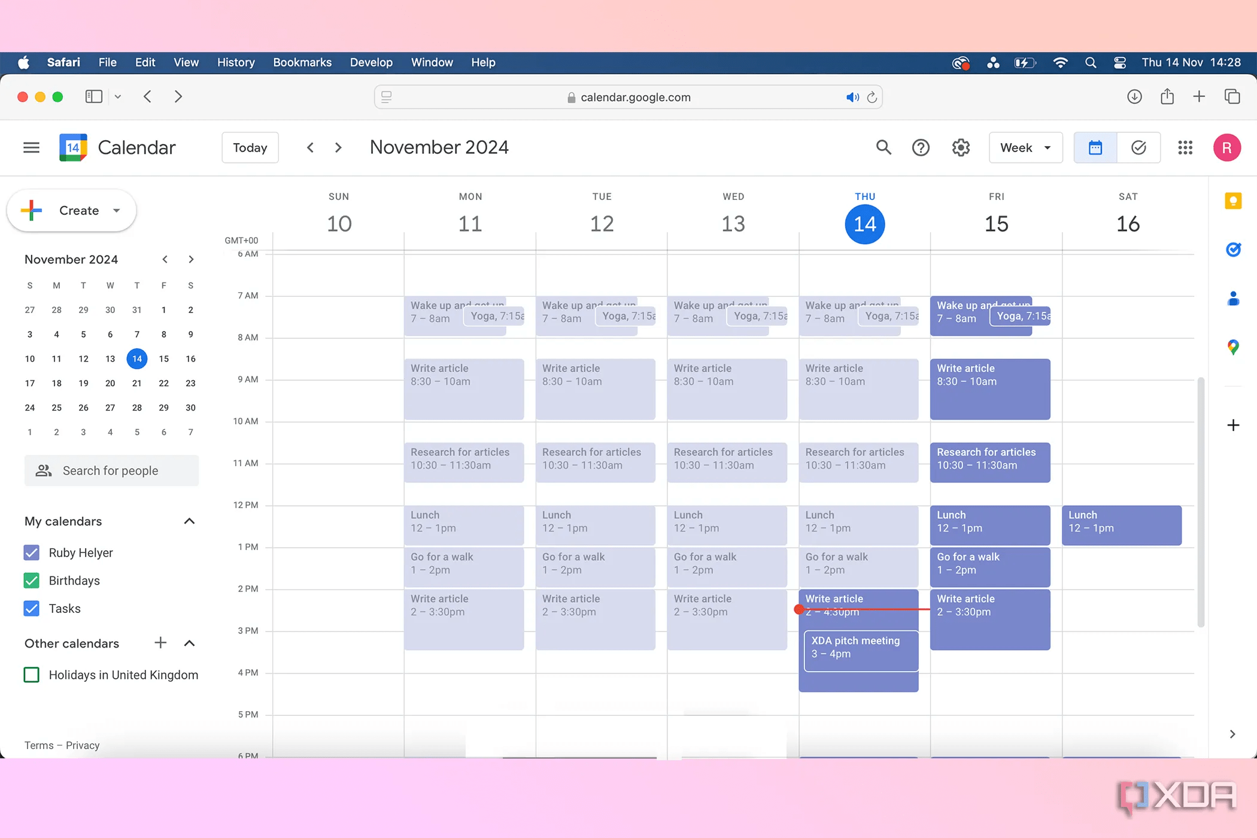
Task: Open the Privacy link
Action: tap(83, 745)
